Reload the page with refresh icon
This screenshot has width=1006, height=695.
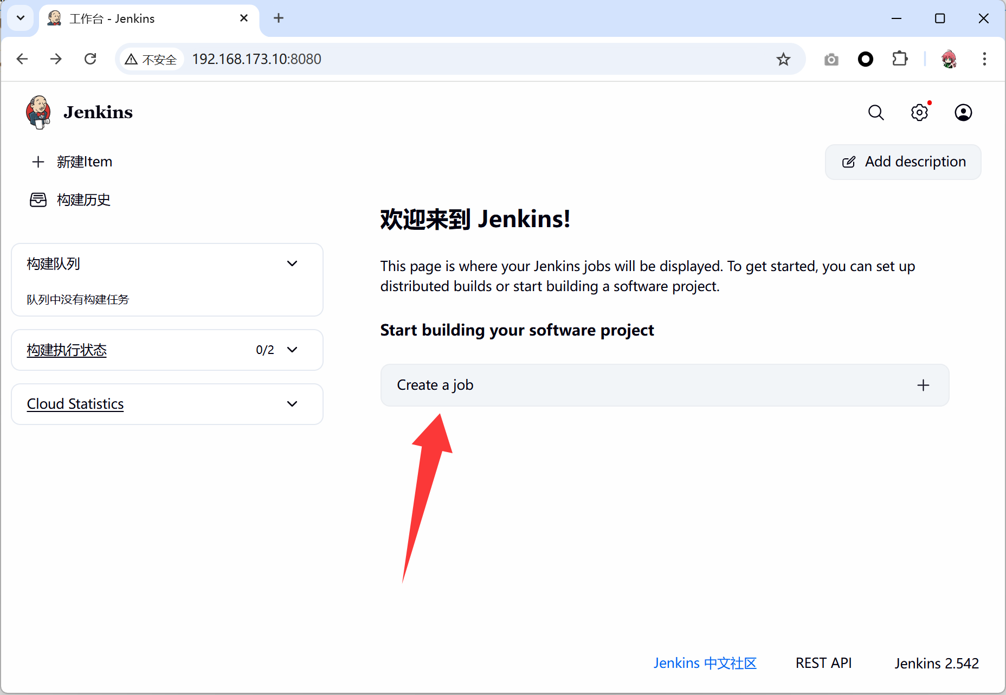pyautogui.click(x=91, y=59)
